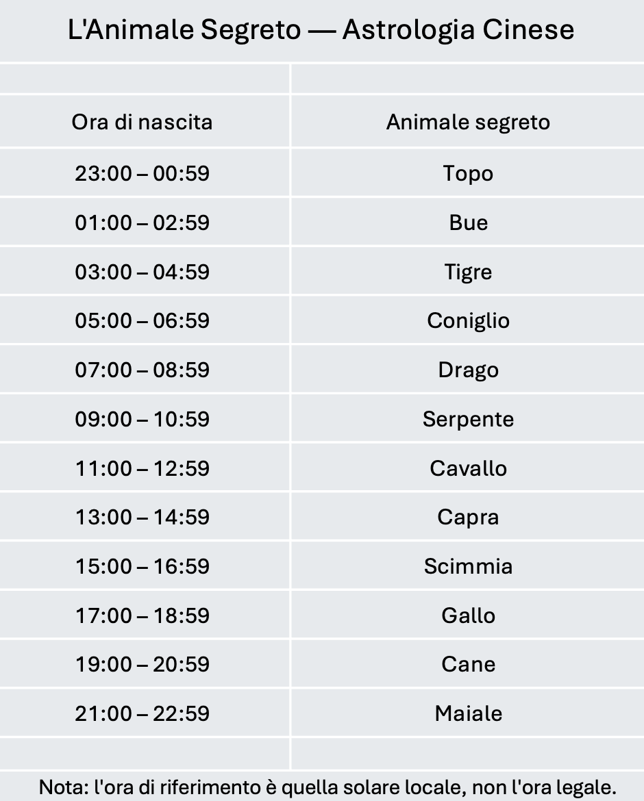Select the Gallo cell
The width and height of the screenshot is (644, 801).
(468, 615)
